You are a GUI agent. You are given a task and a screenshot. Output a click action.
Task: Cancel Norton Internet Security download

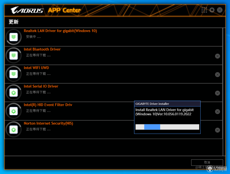(217, 130)
